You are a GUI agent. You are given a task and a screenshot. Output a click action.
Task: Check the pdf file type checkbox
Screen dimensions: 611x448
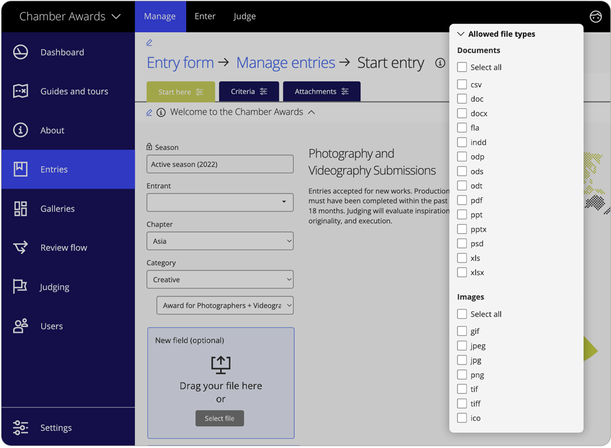462,200
